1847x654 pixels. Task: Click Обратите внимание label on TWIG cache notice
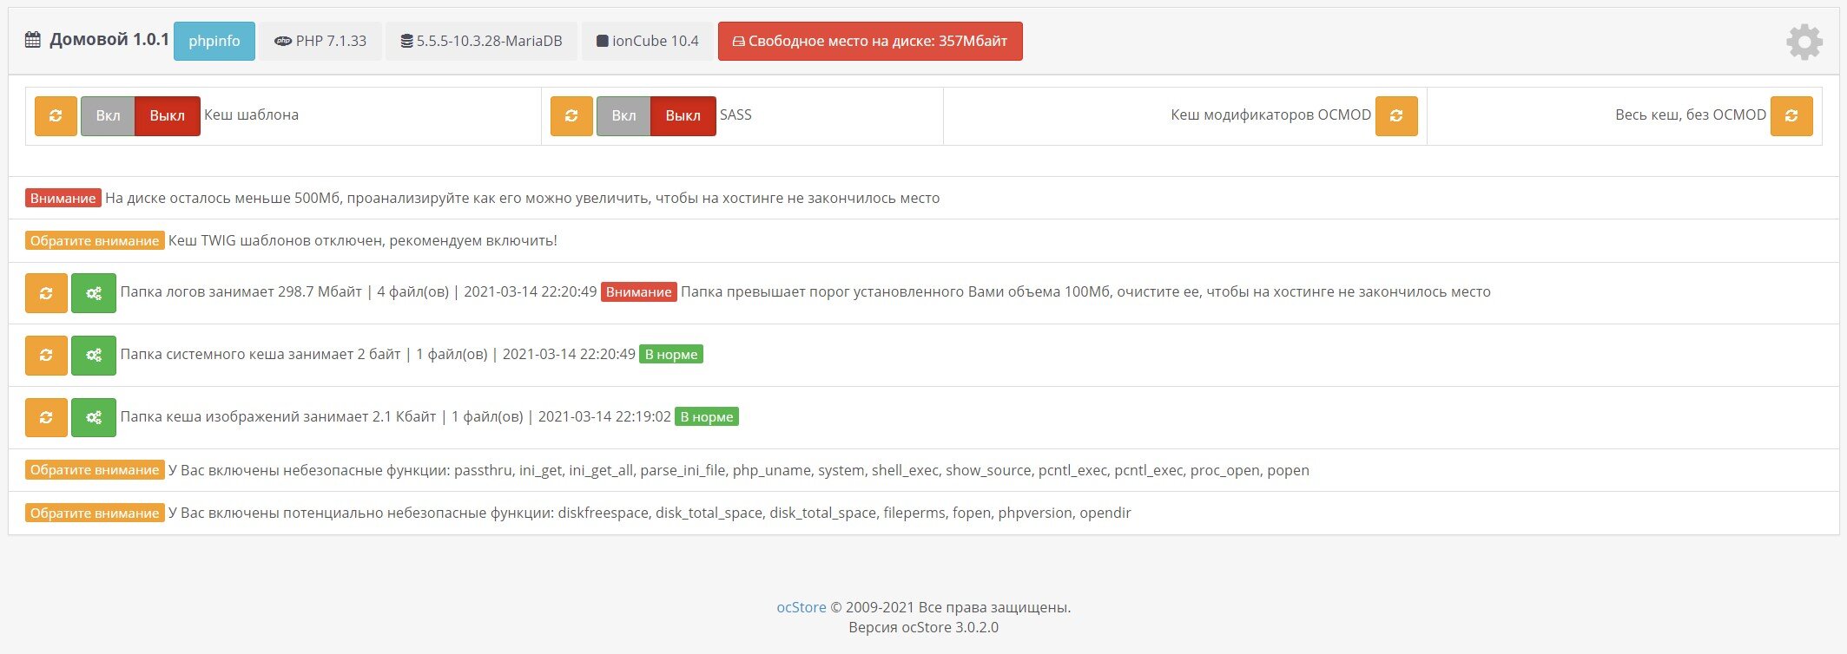coord(95,241)
